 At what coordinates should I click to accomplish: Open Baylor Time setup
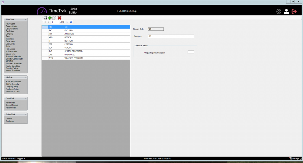tap(10, 54)
